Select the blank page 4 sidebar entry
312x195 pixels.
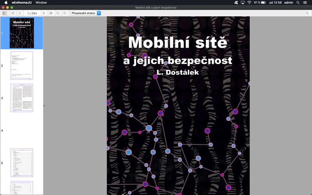tap(22, 130)
